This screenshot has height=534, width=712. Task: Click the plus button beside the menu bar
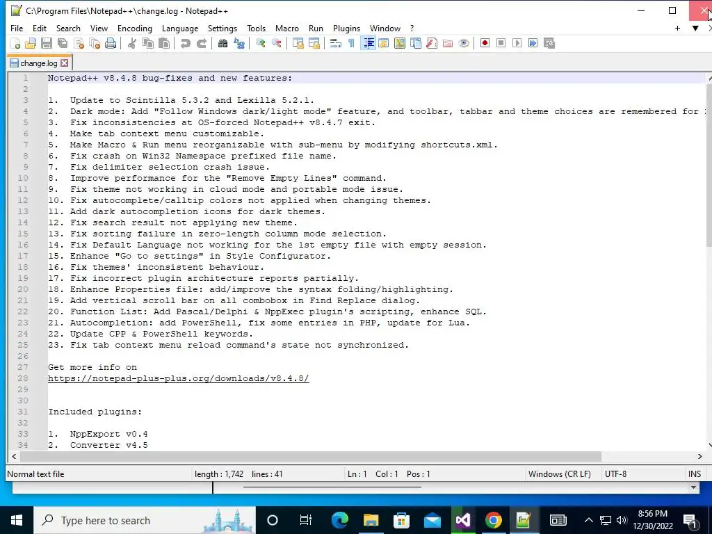(x=677, y=28)
